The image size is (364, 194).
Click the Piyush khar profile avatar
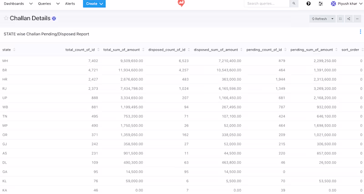pyautogui.click(x=334, y=4)
